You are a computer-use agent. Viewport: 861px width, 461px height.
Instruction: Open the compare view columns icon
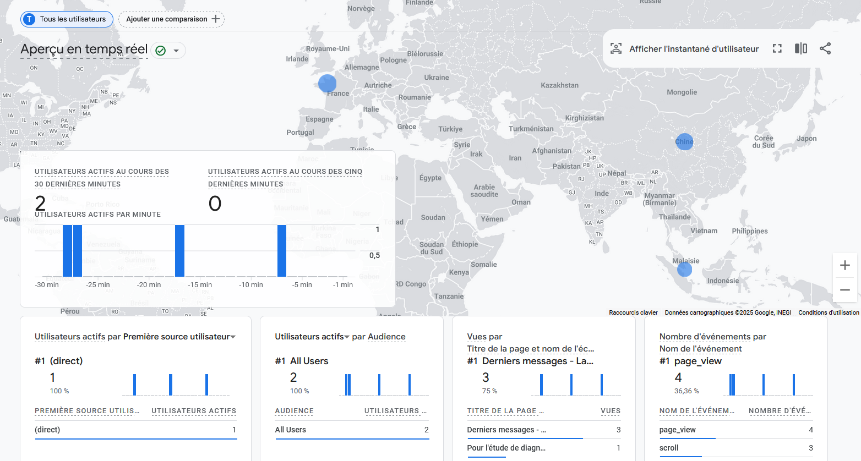click(801, 48)
